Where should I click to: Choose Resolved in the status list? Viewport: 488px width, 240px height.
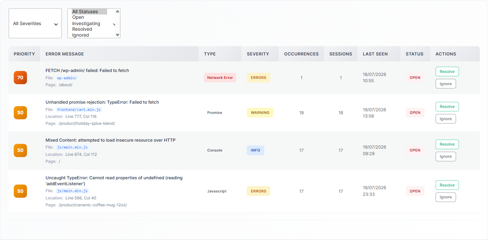pos(89,29)
